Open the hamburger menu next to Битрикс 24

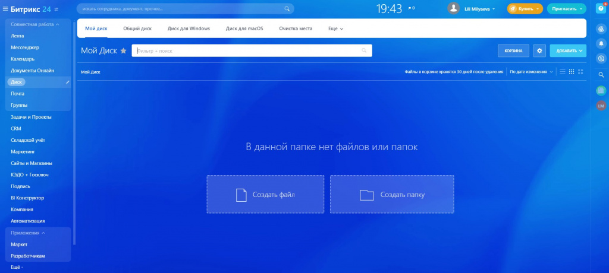pyautogui.click(x=5, y=8)
